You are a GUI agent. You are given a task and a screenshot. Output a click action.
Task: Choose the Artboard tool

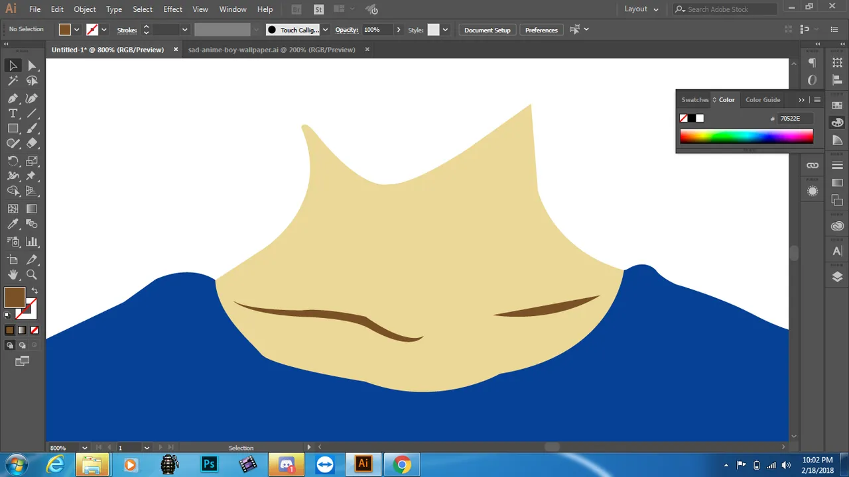click(x=13, y=259)
